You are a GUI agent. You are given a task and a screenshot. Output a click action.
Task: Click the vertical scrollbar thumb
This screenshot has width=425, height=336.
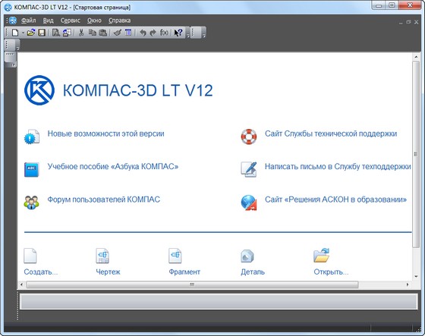[x=416, y=154]
